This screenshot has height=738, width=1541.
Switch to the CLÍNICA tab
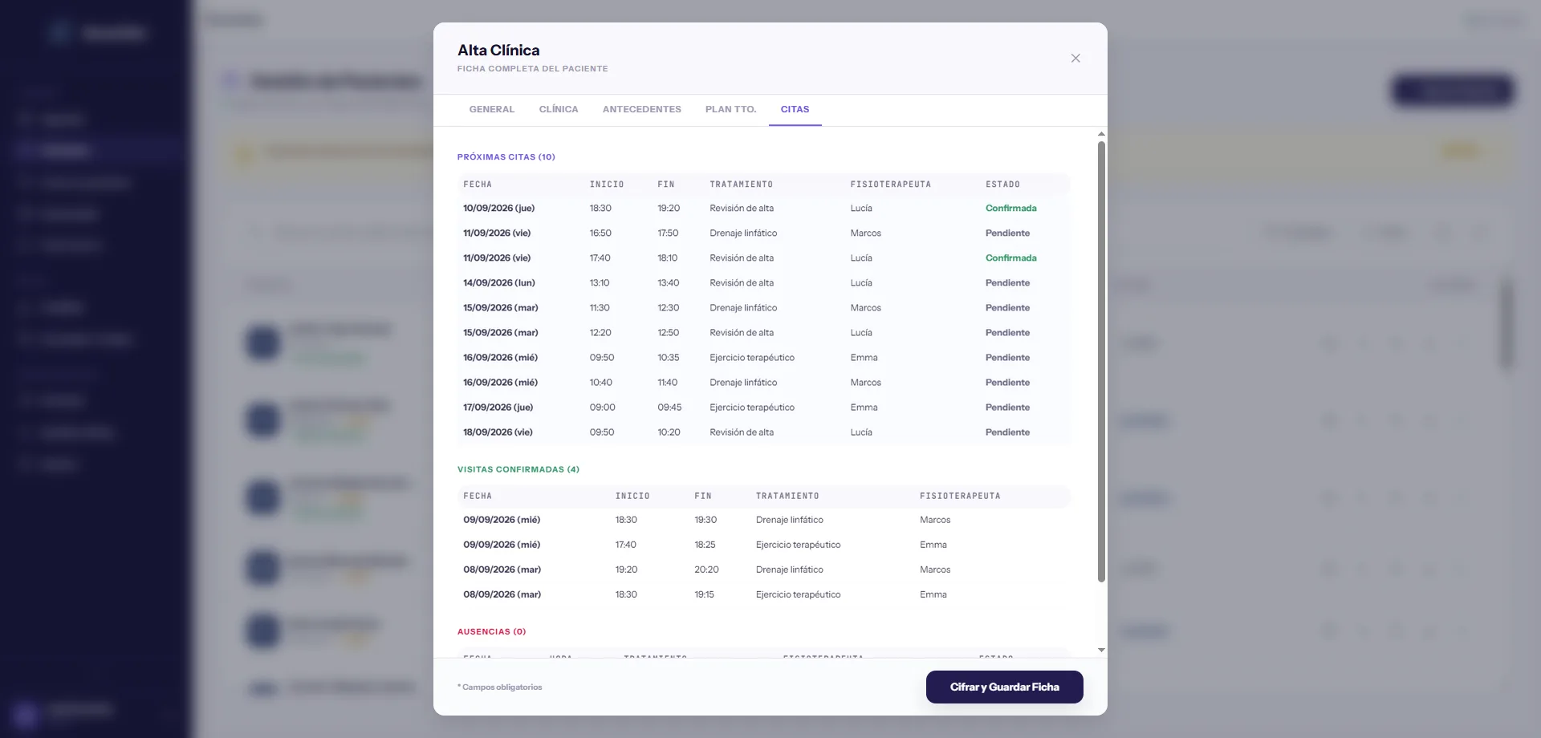[x=559, y=109]
